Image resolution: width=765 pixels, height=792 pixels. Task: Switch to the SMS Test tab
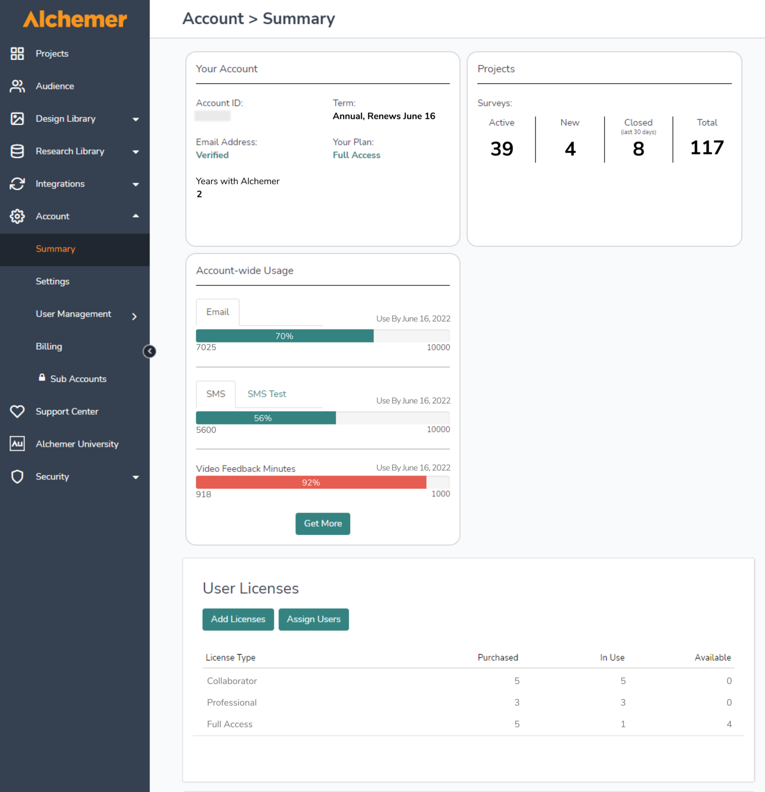tap(266, 394)
